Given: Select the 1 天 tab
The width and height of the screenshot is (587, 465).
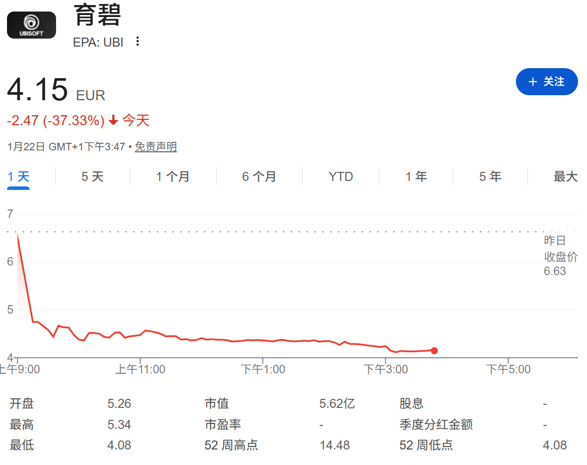Looking at the screenshot, I should pyautogui.click(x=19, y=176).
